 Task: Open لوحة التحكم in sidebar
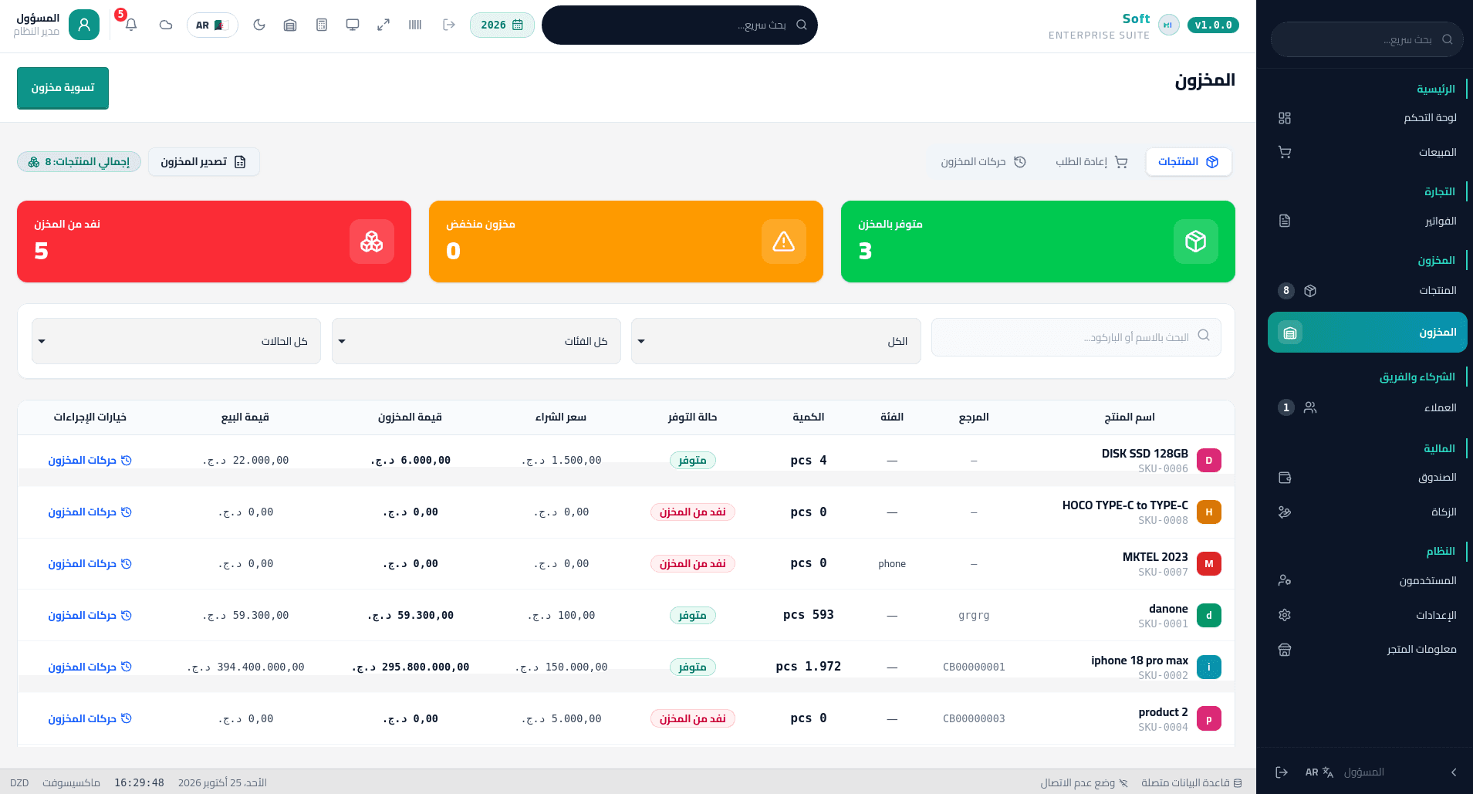pos(1367,118)
